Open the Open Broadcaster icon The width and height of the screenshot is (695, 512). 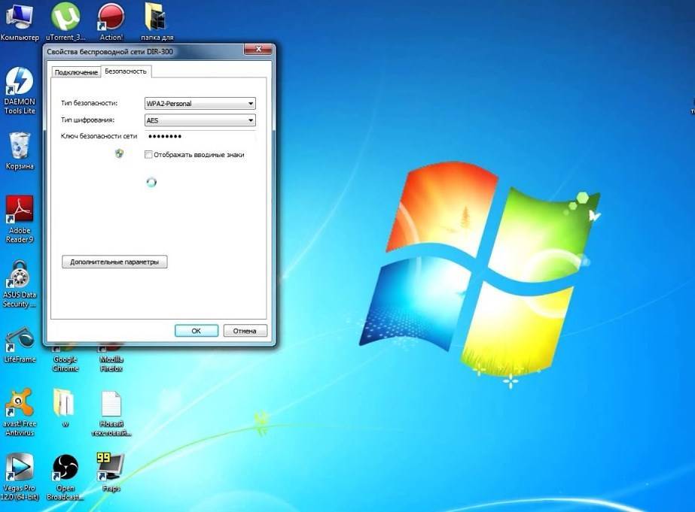[66, 468]
